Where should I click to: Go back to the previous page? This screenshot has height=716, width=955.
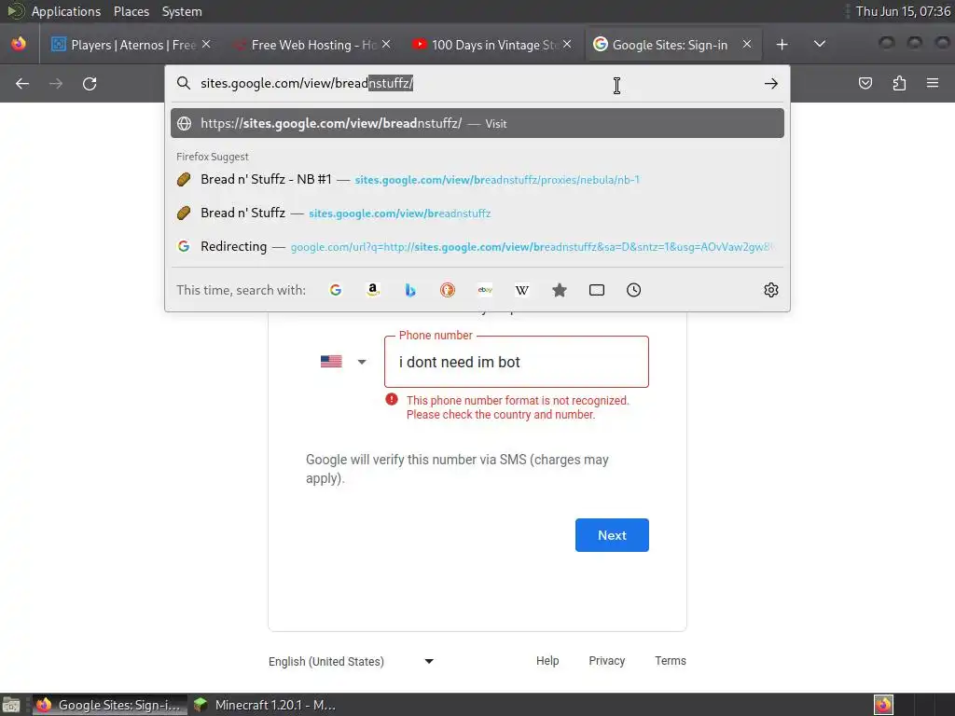[22, 83]
